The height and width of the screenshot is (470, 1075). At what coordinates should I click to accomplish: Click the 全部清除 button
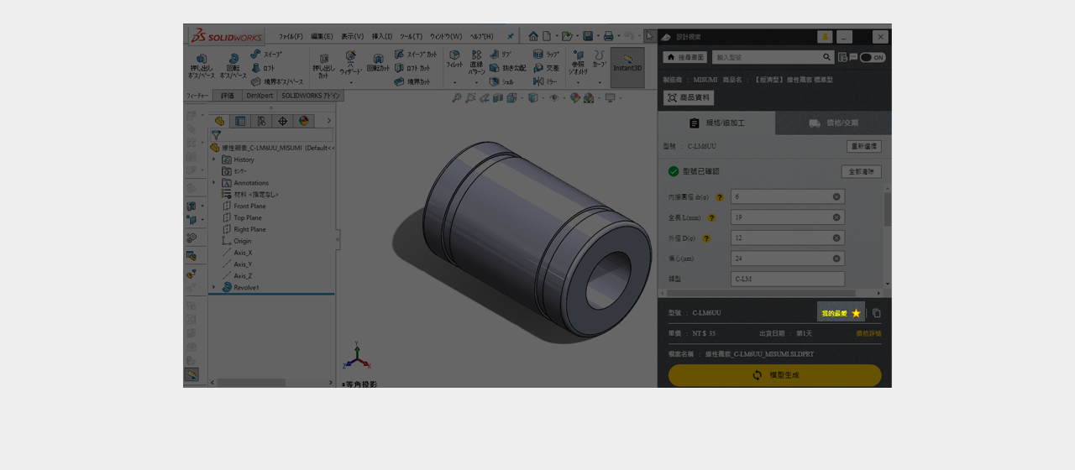pos(861,171)
